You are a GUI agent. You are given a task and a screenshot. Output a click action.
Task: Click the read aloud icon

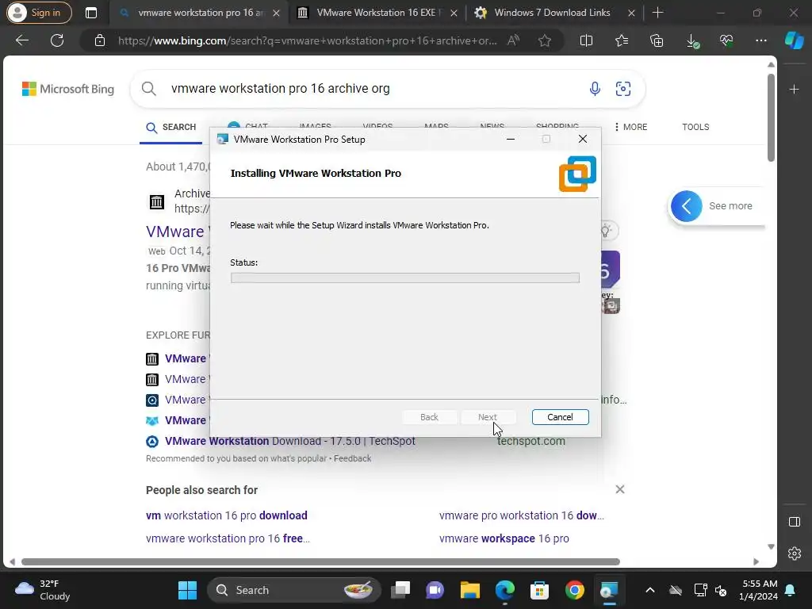pyautogui.click(x=513, y=40)
